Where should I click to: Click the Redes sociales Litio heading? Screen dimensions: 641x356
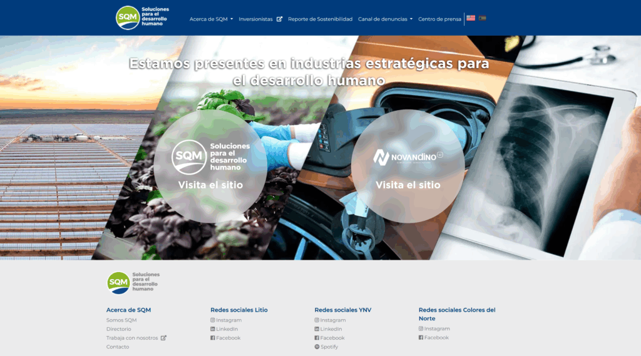pyautogui.click(x=238, y=310)
